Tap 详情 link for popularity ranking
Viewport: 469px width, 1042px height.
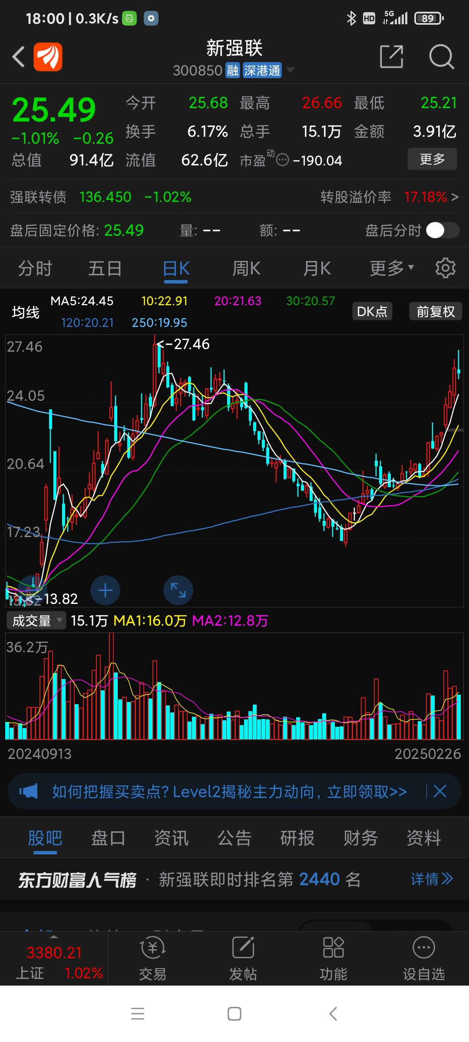point(432,879)
